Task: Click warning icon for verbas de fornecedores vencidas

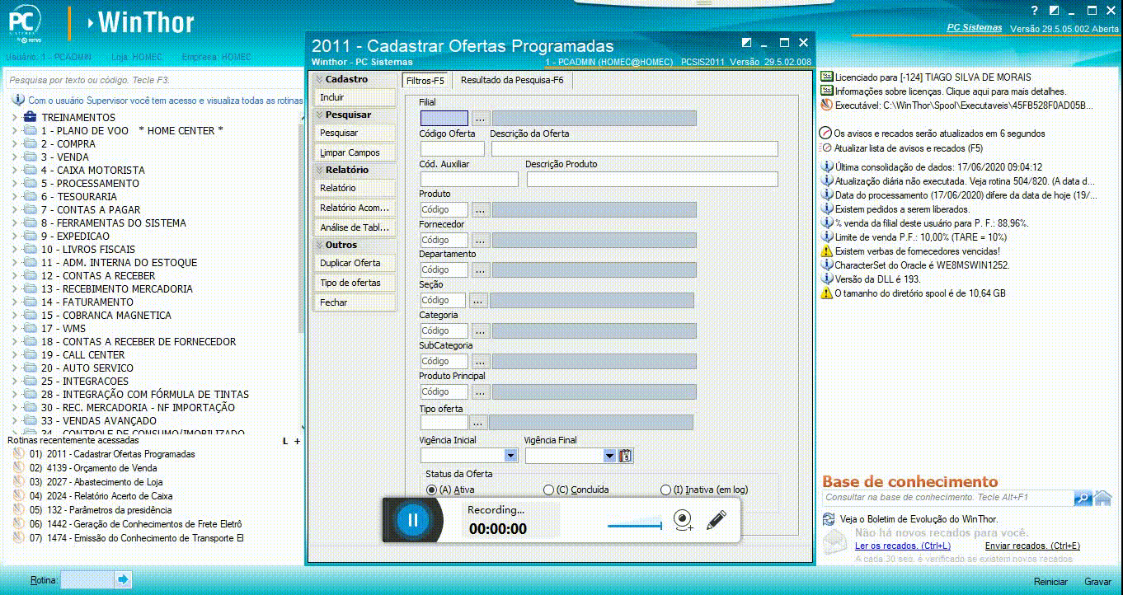Action: (827, 251)
